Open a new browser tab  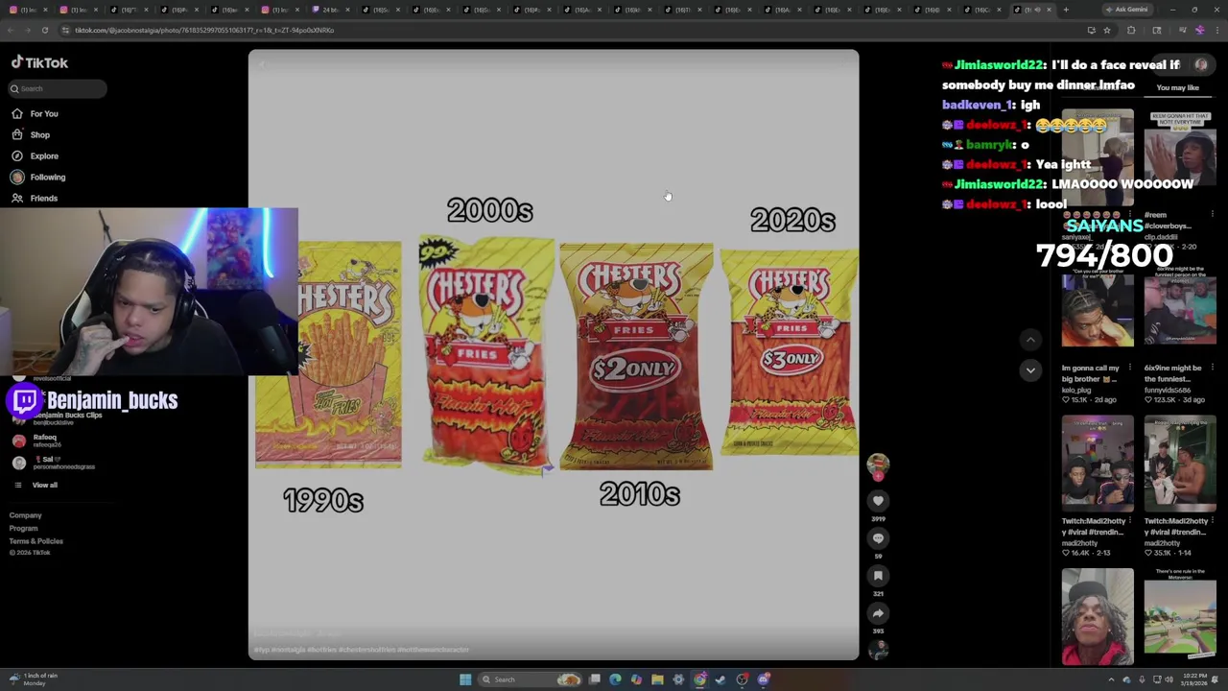(1065, 10)
